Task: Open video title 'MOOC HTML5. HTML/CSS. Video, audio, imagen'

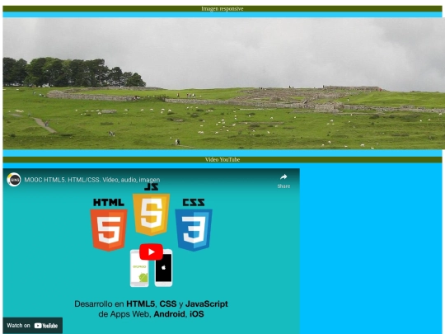Action: (92, 180)
